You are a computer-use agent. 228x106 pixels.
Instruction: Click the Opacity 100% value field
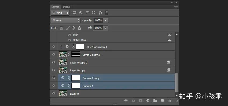pyautogui.click(x=98, y=20)
